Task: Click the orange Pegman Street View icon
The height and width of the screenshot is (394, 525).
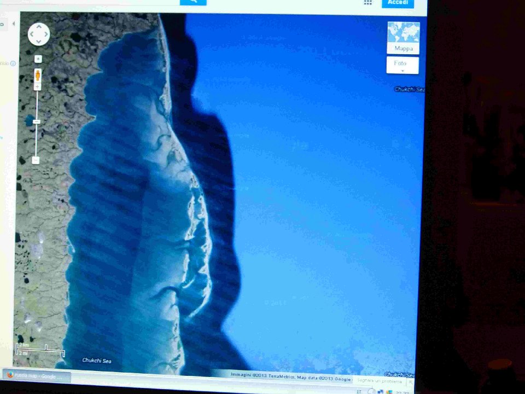Action: [38, 75]
